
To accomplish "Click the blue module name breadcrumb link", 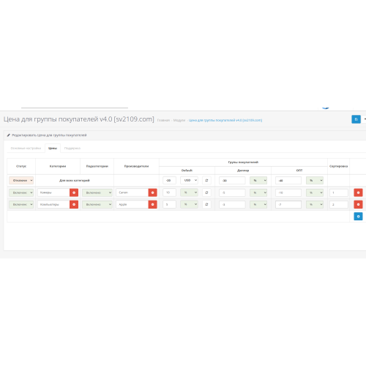I will [x=225, y=120].
